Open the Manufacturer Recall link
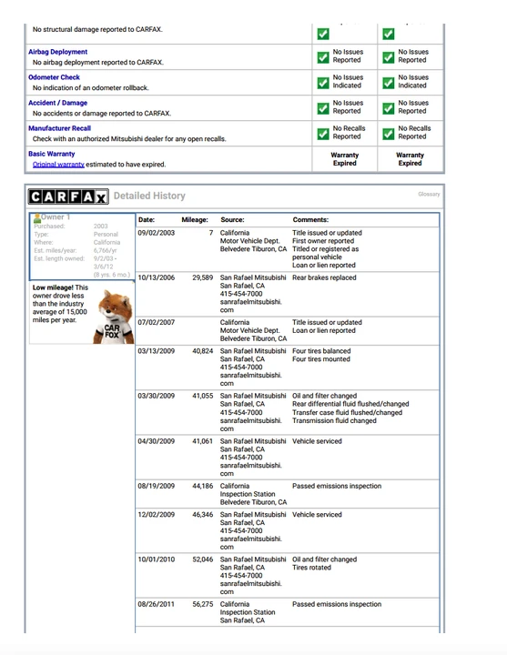 [59, 128]
